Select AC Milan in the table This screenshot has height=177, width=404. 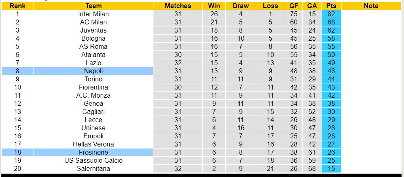93,22
